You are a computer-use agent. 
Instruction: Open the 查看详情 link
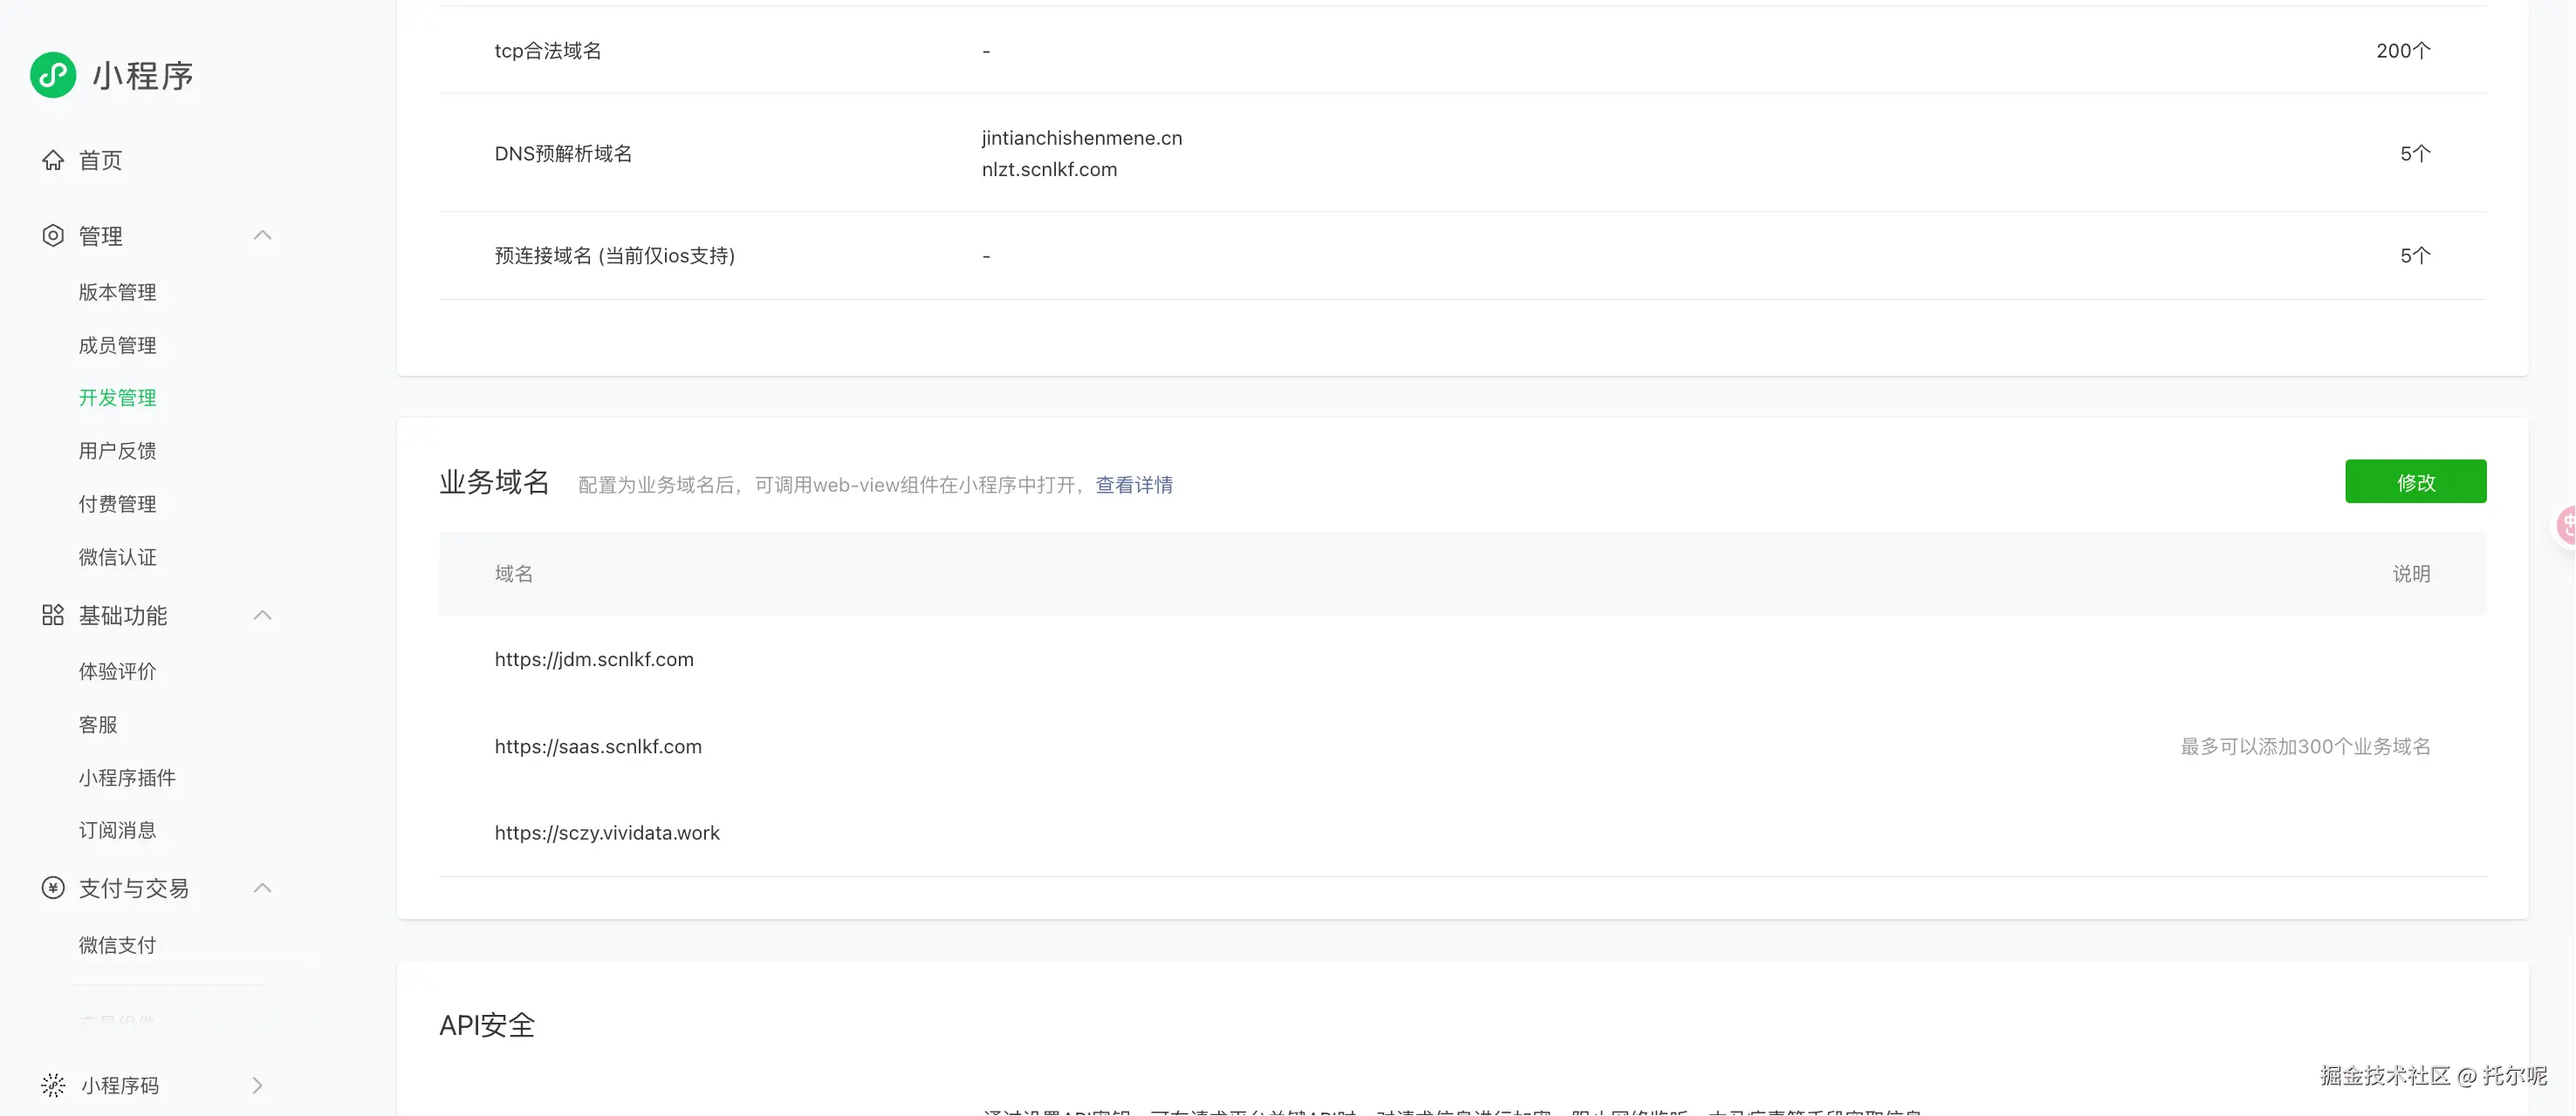[1134, 485]
